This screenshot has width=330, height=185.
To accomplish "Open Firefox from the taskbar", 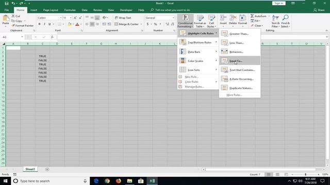I will [x=119, y=181].
